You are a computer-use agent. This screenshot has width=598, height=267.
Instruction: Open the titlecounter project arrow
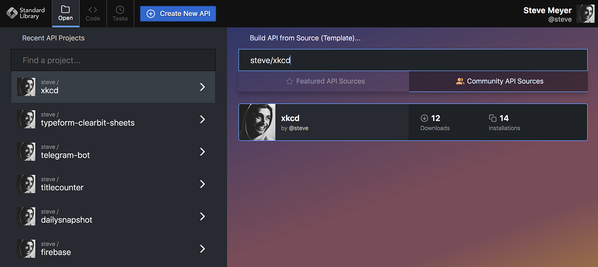click(202, 184)
